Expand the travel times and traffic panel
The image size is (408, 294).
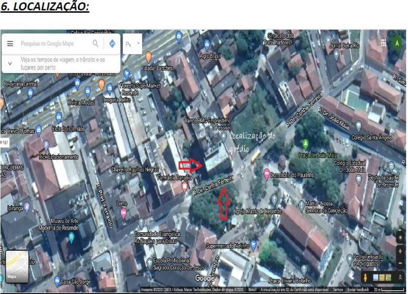(10, 63)
